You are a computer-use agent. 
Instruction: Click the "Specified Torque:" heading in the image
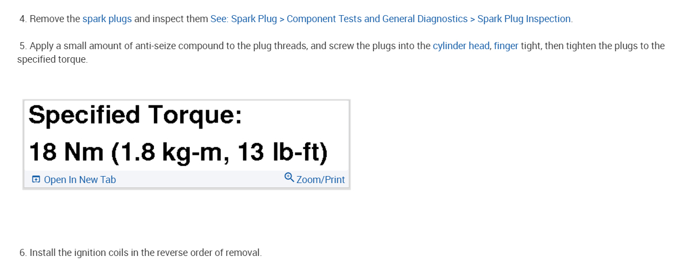pyautogui.click(x=135, y=115)
